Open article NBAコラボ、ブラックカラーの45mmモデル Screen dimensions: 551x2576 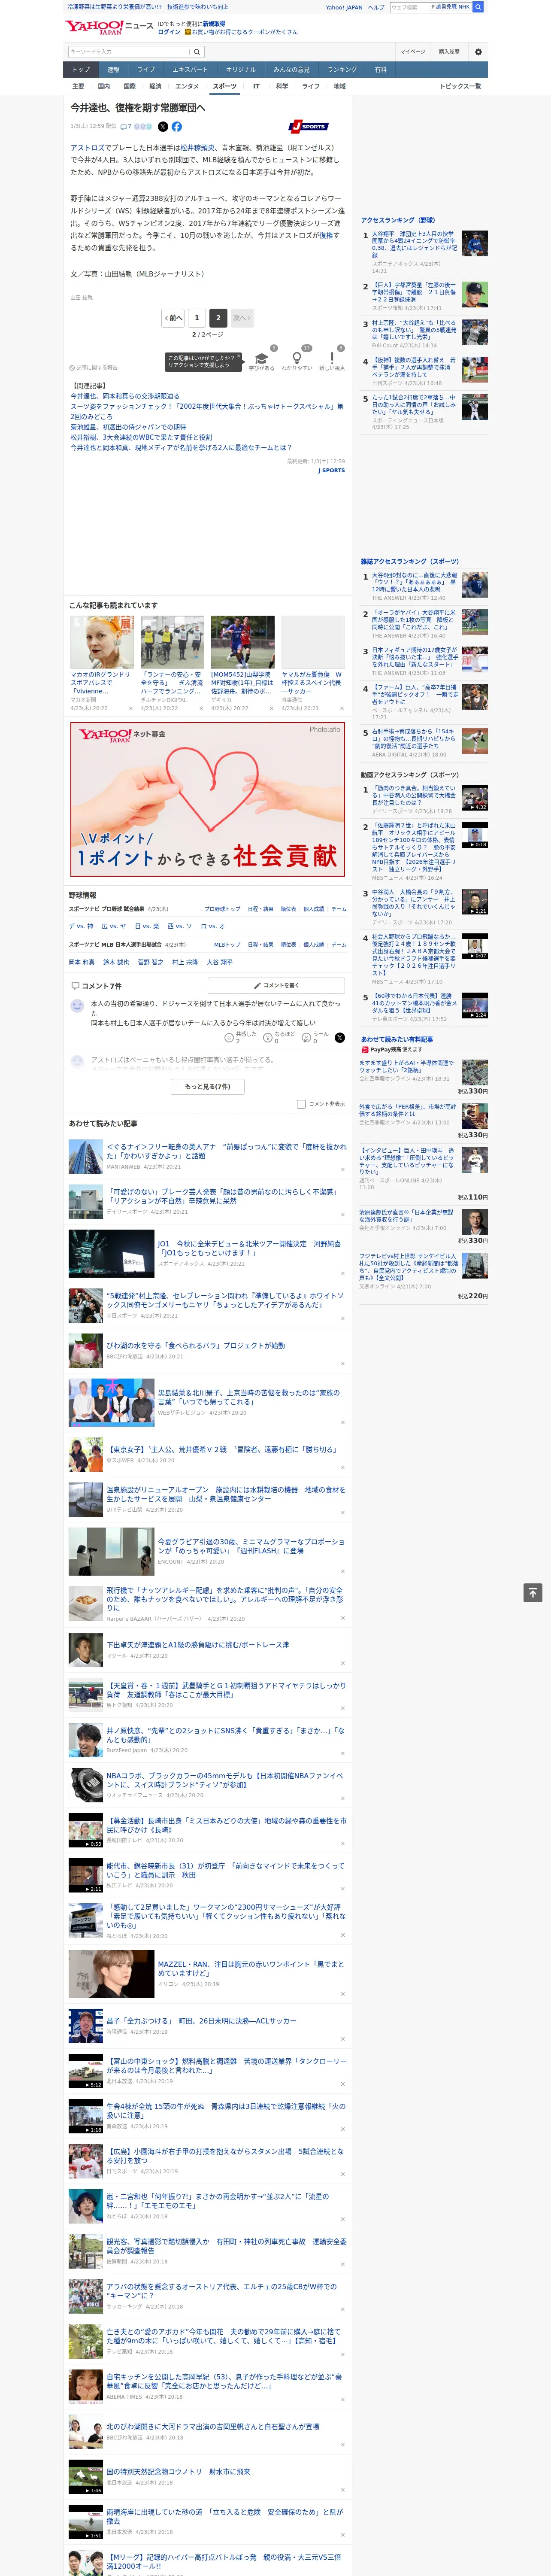point(225,1781)
